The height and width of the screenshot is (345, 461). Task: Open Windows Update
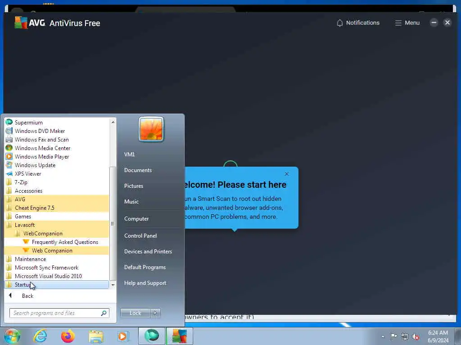[57, 165]
